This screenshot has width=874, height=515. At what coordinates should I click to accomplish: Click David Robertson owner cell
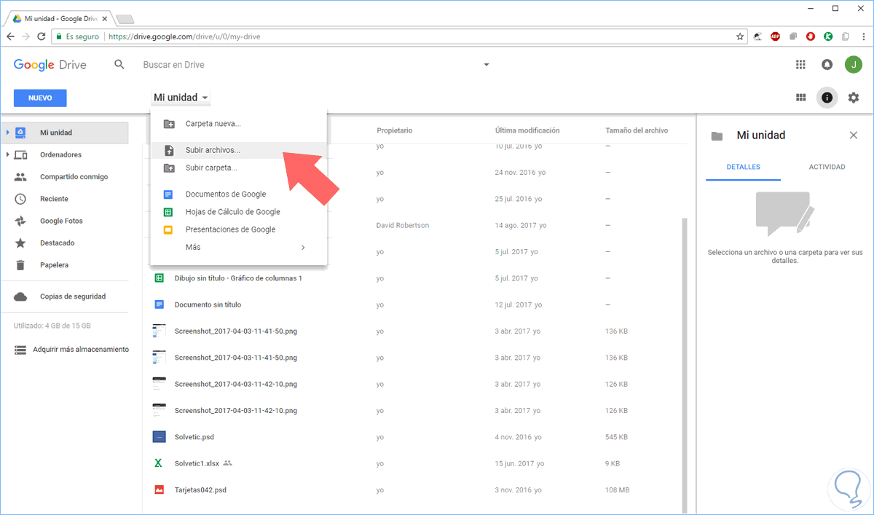(x=403, y=225)
